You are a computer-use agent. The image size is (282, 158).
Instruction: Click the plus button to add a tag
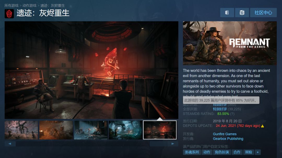(258, 152)
